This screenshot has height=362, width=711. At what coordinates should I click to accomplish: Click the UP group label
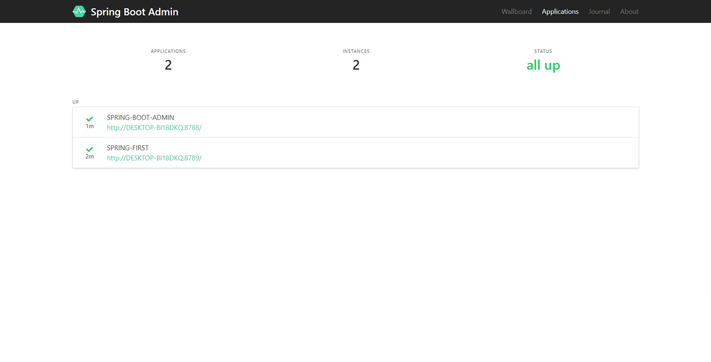[76, 102]
